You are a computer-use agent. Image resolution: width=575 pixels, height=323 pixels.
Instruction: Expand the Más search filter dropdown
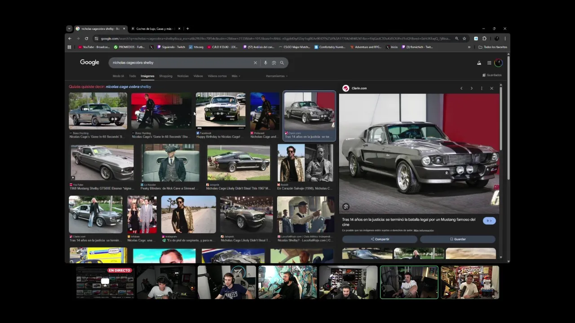[236, 76]
